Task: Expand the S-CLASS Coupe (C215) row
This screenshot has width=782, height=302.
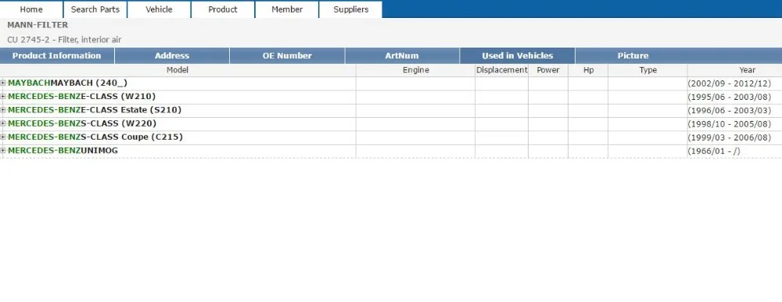Action: 3,137
